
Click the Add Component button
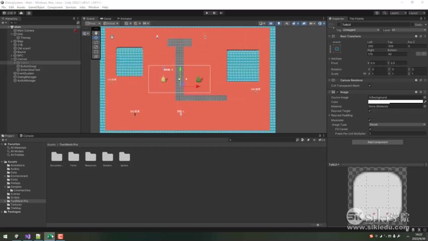pos(377,142)
